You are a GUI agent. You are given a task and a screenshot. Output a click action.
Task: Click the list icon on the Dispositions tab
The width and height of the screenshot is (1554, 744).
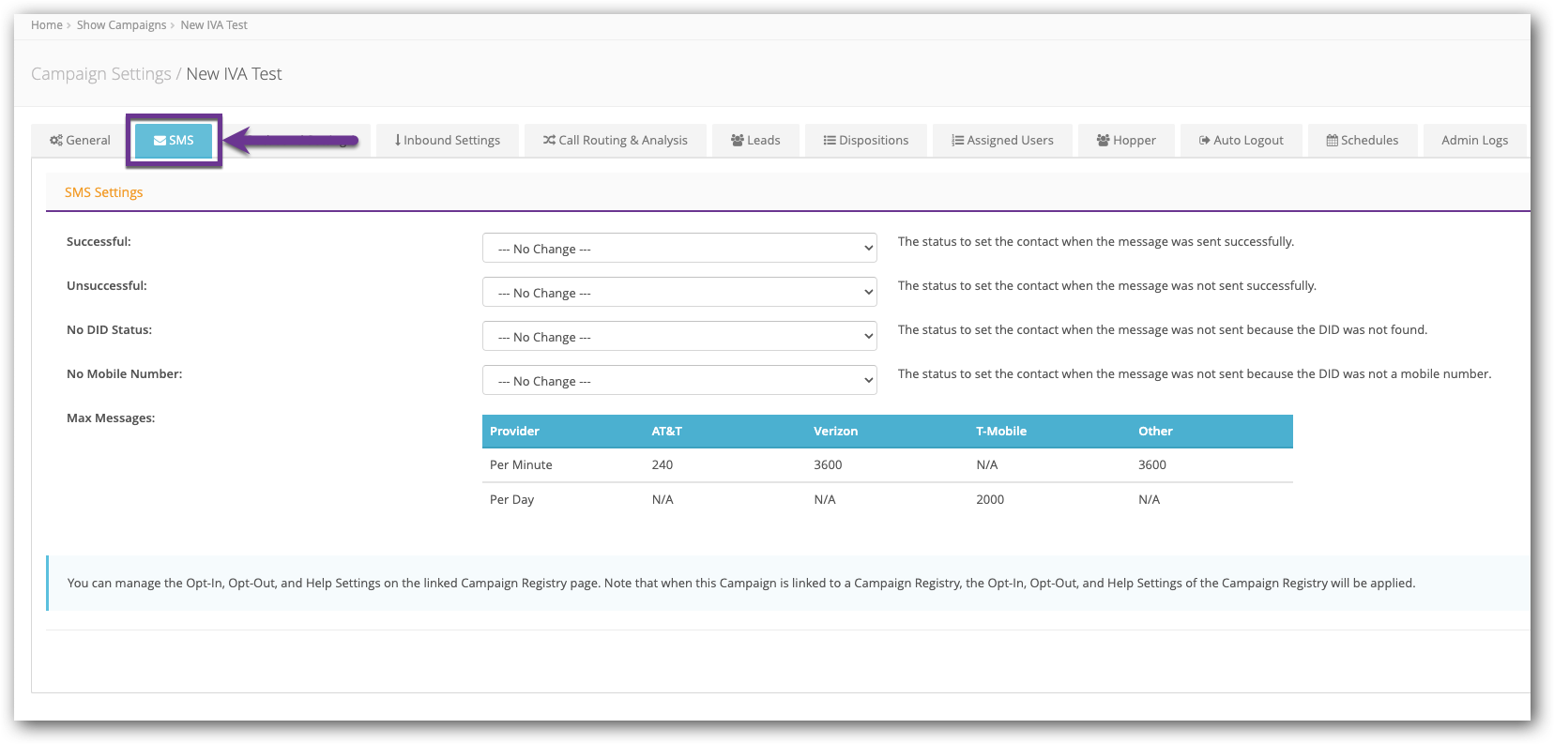pos(830,141)
